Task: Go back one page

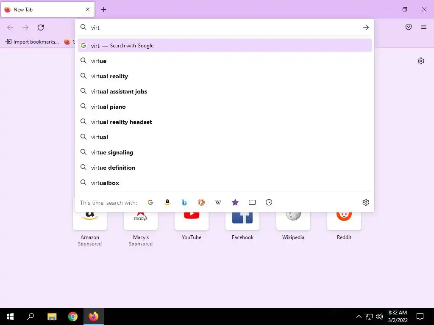Action: pos(10,28)
